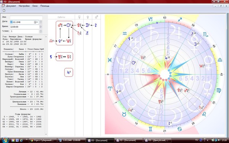Increase the date with spinner up arrow

(41, 21)
